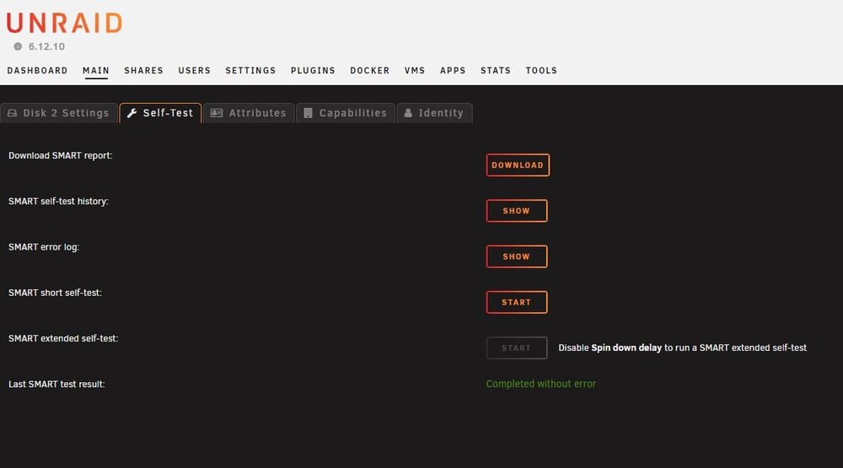Show the SMART error log

coord(517,256)
